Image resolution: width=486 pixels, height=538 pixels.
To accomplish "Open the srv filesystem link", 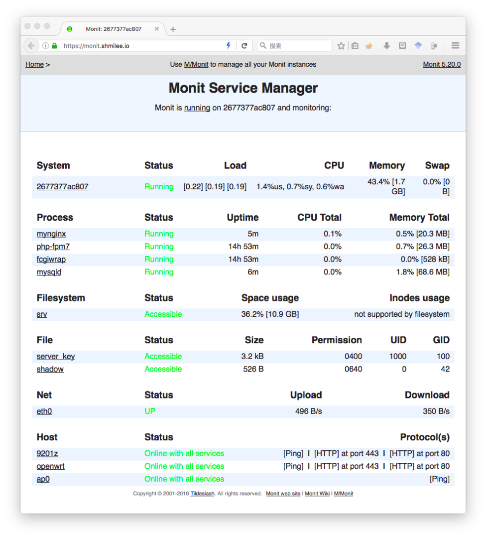I will (x=42, y=314).
